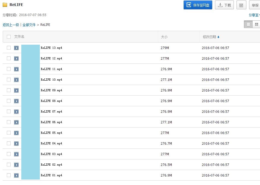Expand the 分享至 share dropdown
The height and width of the screenshot is (185, 260).
coord(254,15)
